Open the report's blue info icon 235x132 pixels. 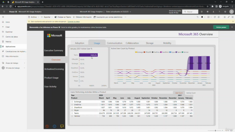(x=54, y=126)
